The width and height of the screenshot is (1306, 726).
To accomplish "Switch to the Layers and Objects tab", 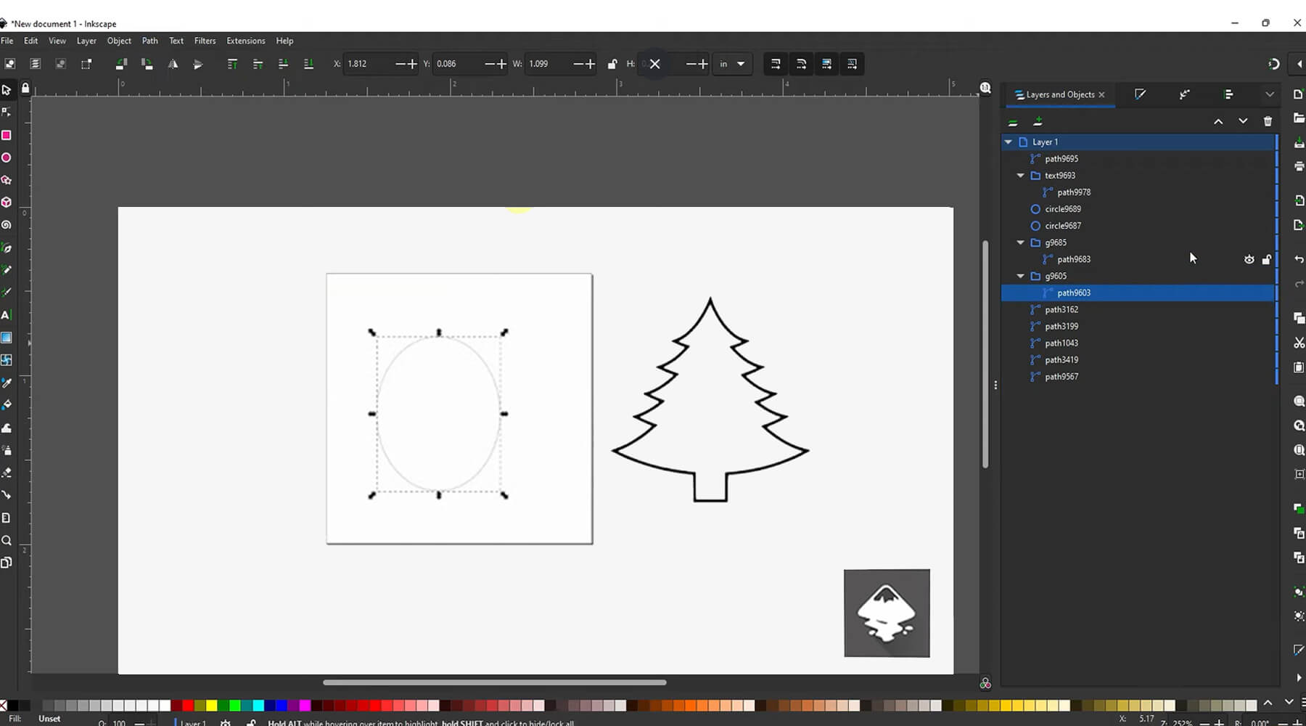I will coord(1059,94).
